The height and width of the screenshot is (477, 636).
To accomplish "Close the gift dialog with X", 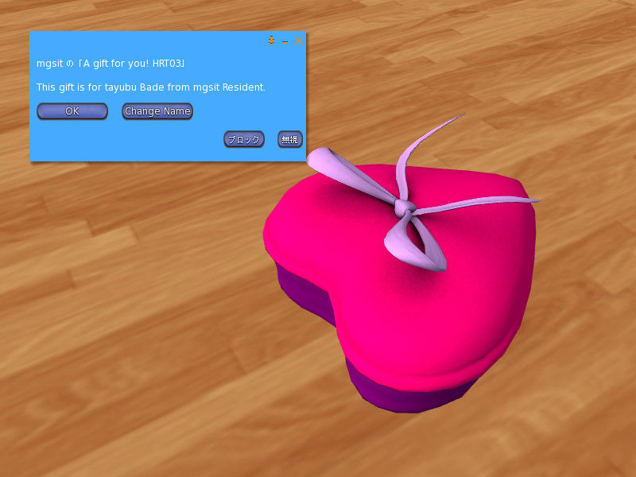I will pos(299,41).
